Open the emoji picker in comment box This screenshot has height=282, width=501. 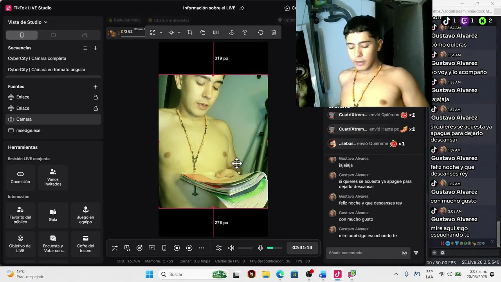404,253
